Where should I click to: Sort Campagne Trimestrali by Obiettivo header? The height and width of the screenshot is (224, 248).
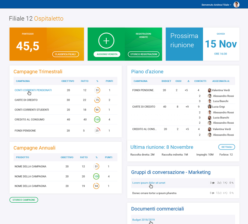(68, 81)
